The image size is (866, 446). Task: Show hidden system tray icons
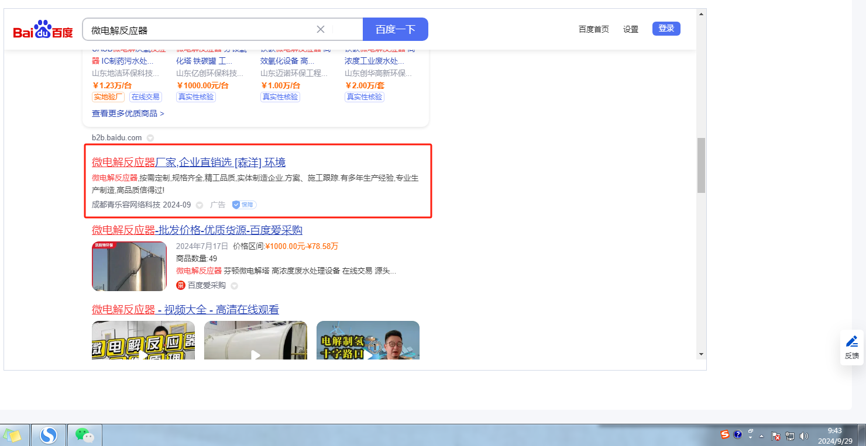pos(761,436)
